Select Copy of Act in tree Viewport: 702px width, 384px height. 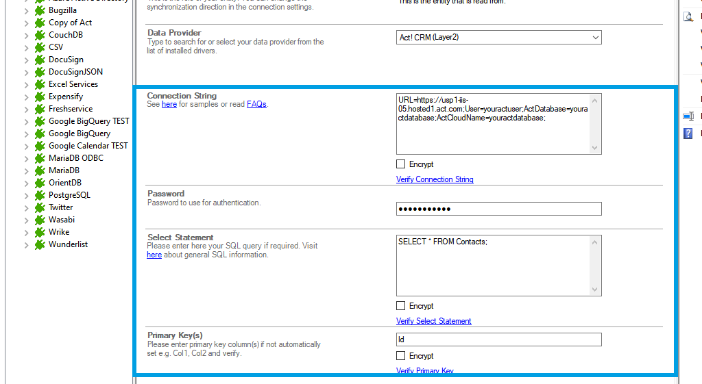(70, 23)
